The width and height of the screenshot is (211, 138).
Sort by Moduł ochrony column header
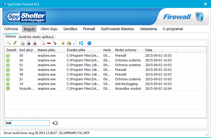(129, 50)
